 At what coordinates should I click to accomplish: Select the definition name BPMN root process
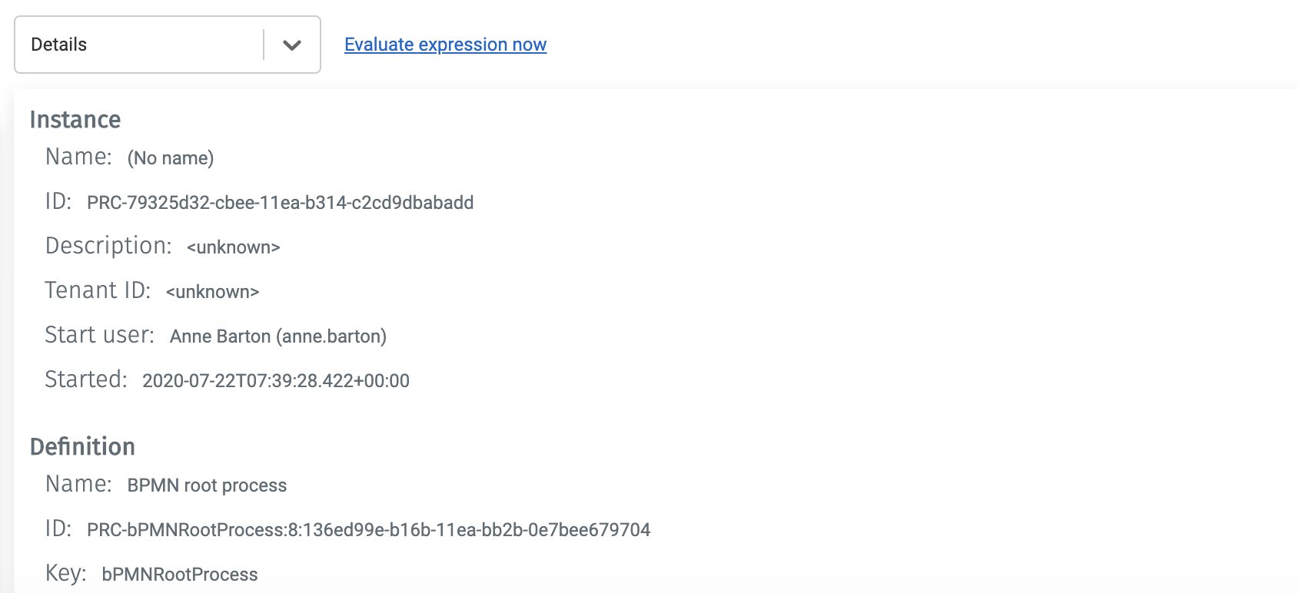207,485
